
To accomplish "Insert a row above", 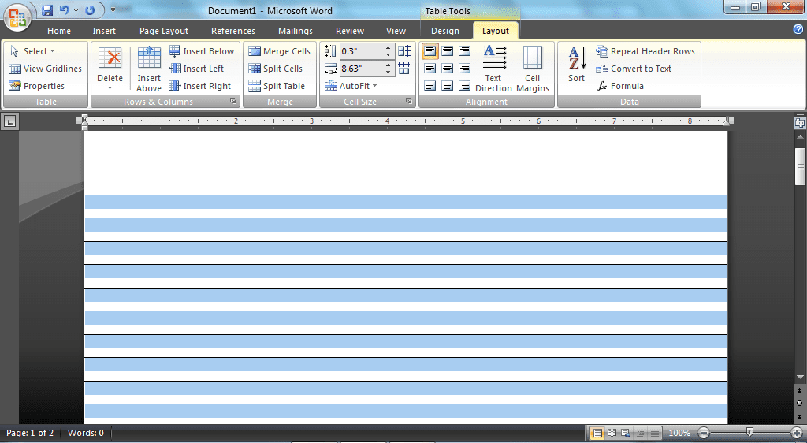I will [x=149, y=69].
